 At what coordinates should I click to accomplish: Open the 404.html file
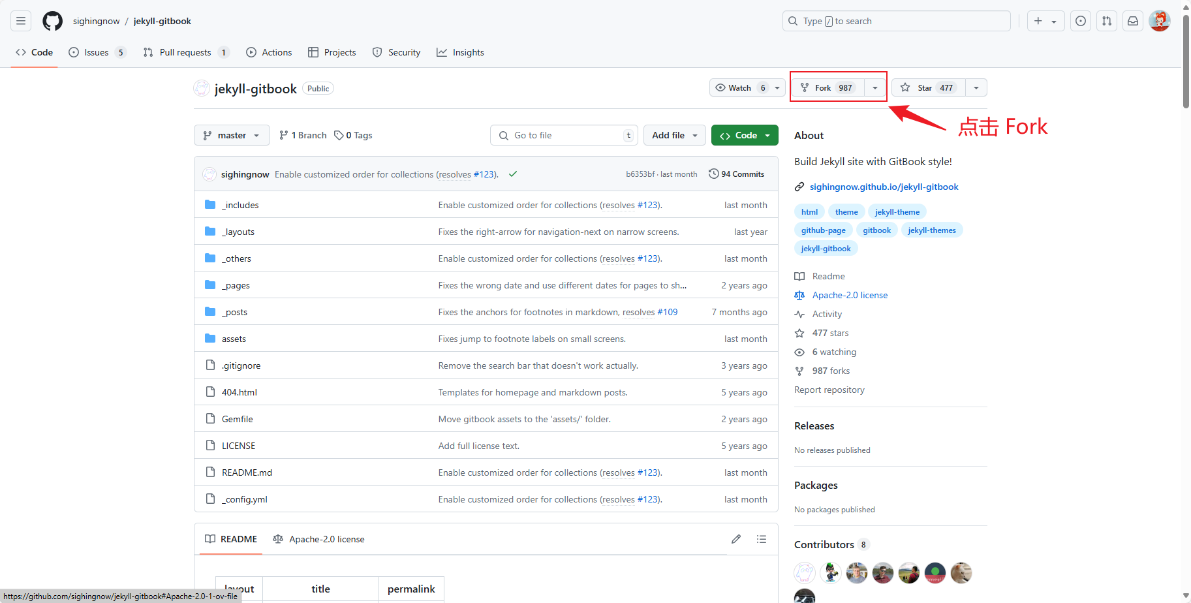tap(240, 392)
